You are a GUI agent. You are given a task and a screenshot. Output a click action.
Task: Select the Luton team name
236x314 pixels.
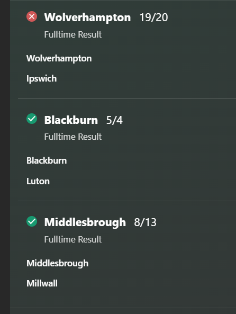pyautogui.click(x=38, y=181)
